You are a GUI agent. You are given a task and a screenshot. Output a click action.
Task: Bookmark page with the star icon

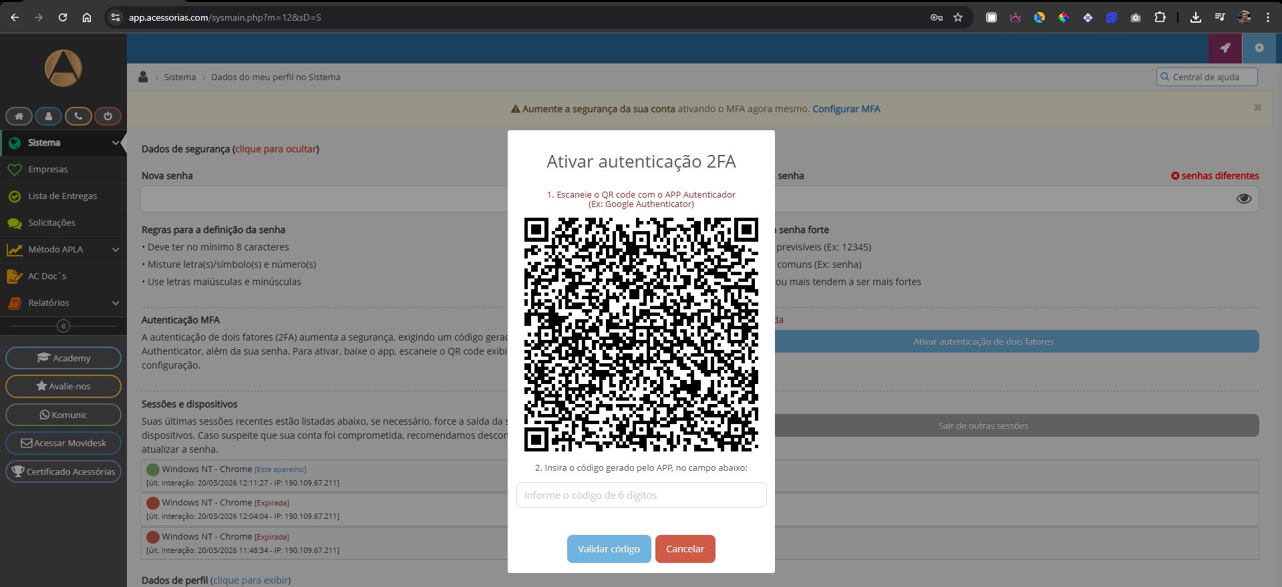pyautogui.click(x=958, y=17)
